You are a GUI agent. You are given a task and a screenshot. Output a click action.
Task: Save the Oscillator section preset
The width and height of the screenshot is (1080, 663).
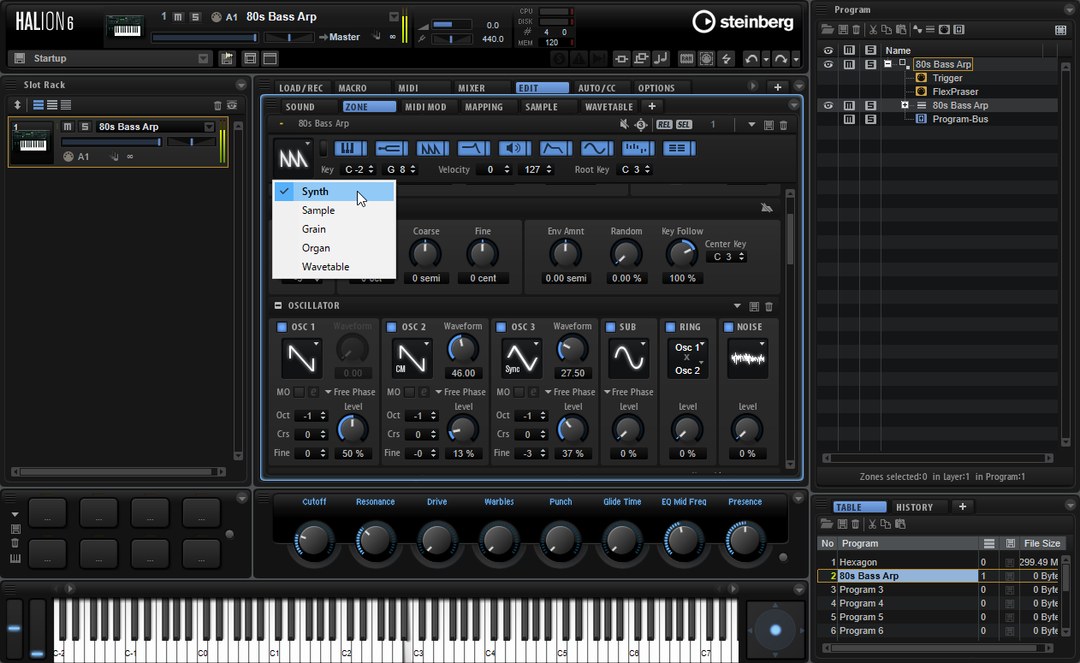[x=754, y=306]
